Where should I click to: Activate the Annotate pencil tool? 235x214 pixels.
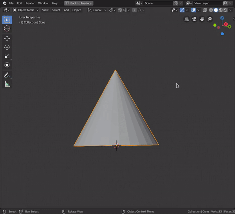[7, 75]
